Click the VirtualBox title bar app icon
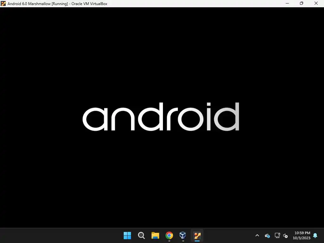324x243 pixels. [x=3, y=3]
